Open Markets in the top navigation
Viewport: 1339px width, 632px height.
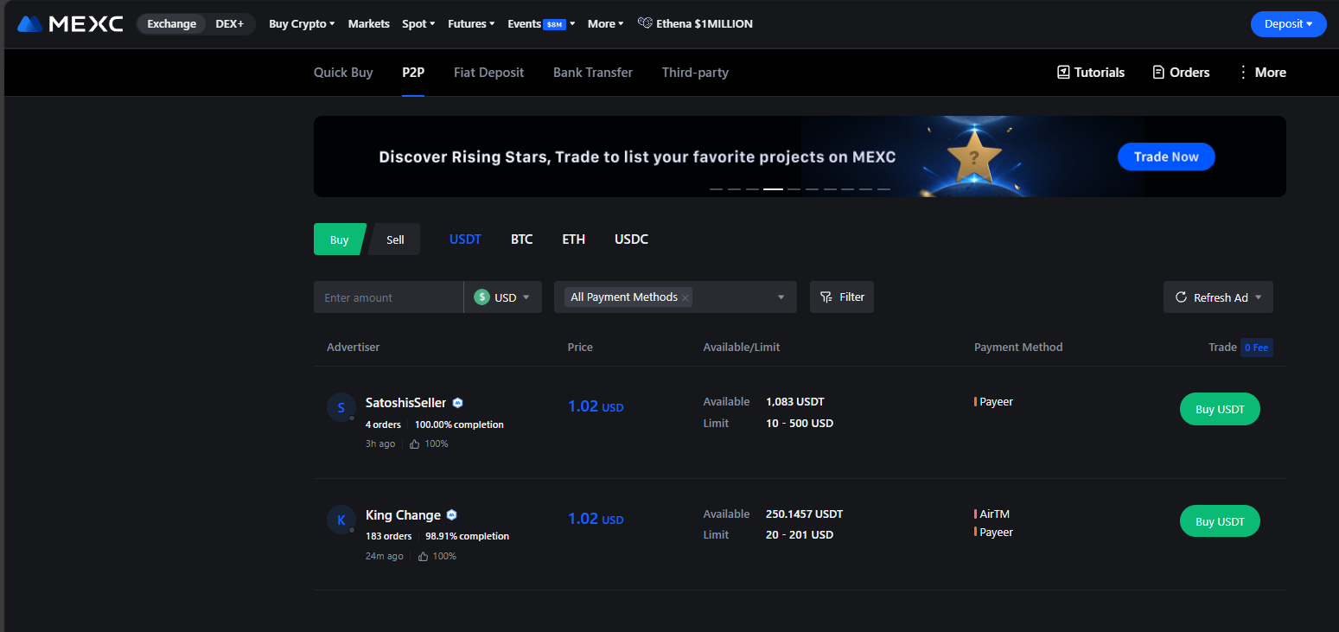pos(369,23)
